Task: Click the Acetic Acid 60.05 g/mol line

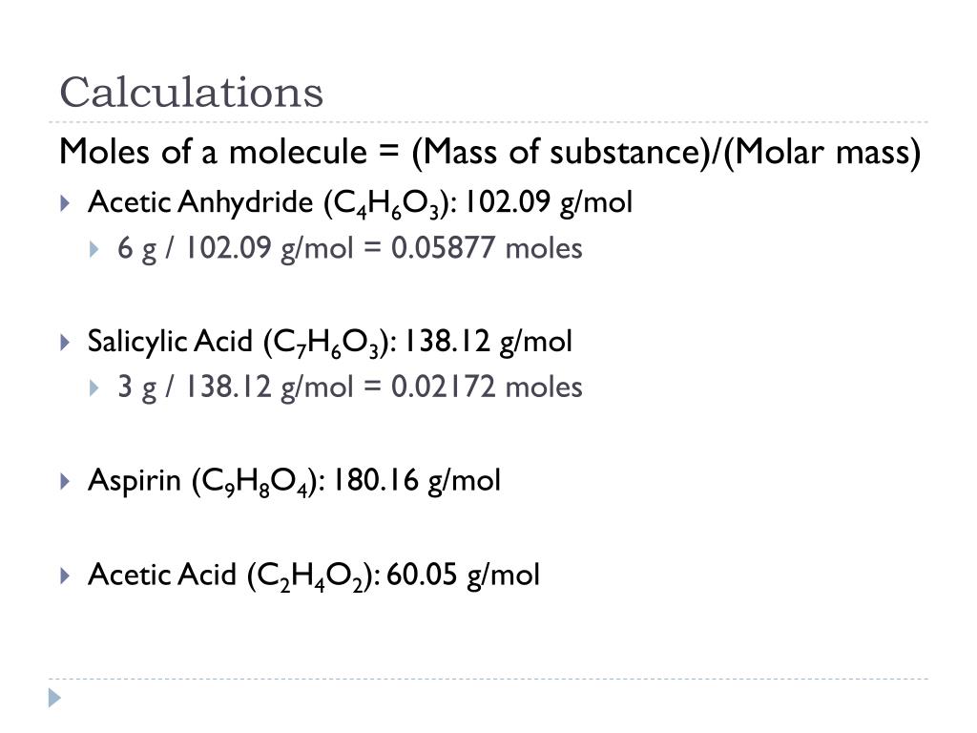Action: pos(313,576)
